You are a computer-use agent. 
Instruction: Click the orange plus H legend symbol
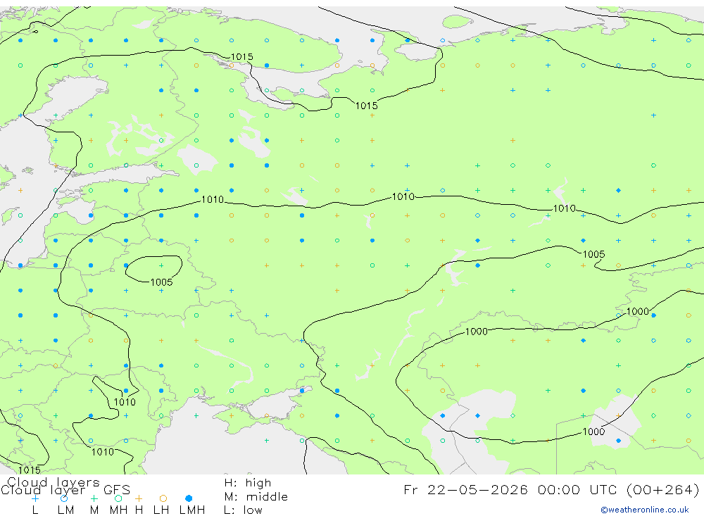[139, 498]
